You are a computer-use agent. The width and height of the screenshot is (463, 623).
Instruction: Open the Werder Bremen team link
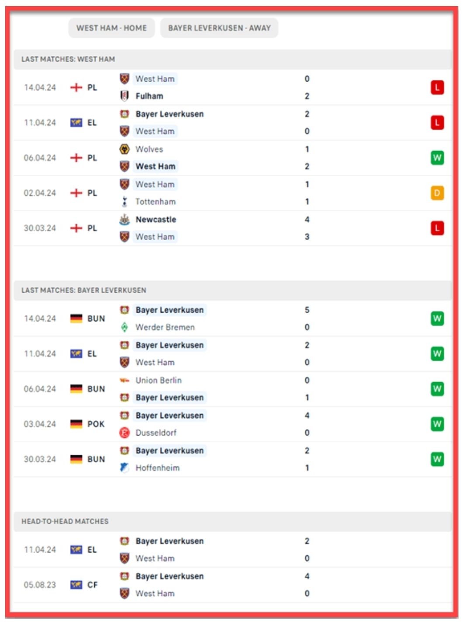(165, 327)
